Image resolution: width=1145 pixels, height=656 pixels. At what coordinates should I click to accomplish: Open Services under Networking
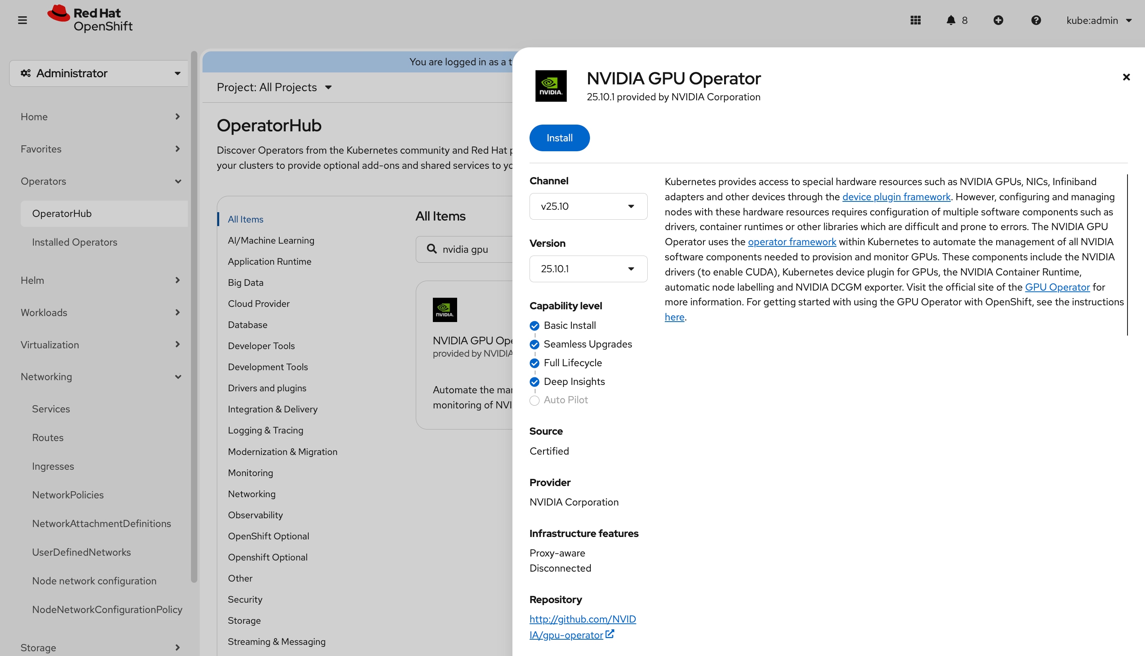pos(51,409)
